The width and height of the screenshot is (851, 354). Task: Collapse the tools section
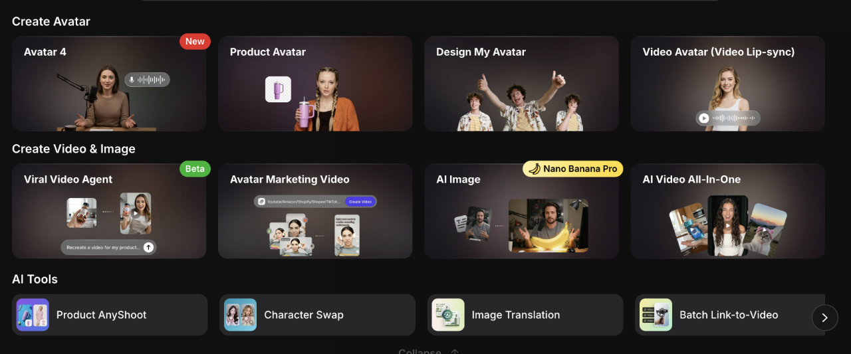[x=429, y=351]
